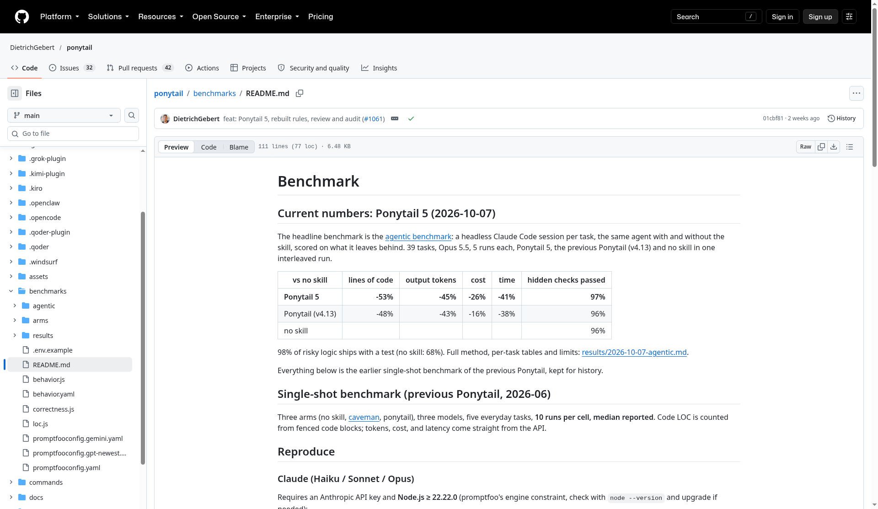Switch to the Preview view
878x509 pixels.
click(x=176, y=147)
